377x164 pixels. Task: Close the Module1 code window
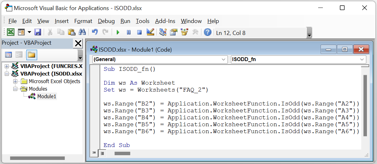coord(361,49)
